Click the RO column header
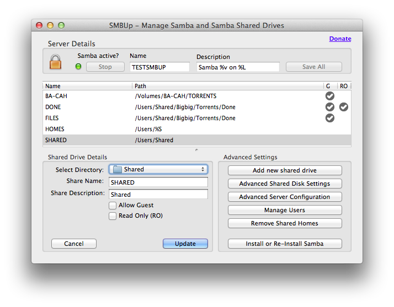394x307 pixels. [x=344, y=86]
